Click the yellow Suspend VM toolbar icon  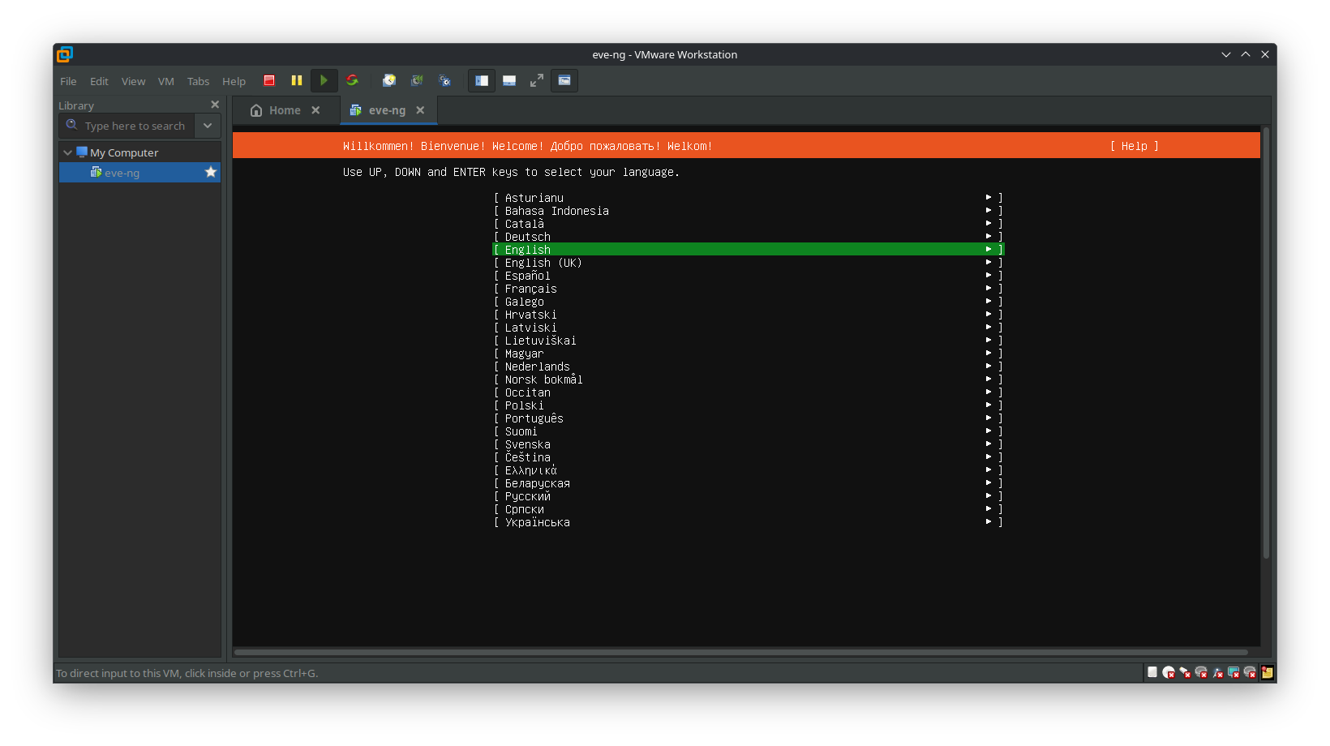pyautogui.click(x=297, y=80)
